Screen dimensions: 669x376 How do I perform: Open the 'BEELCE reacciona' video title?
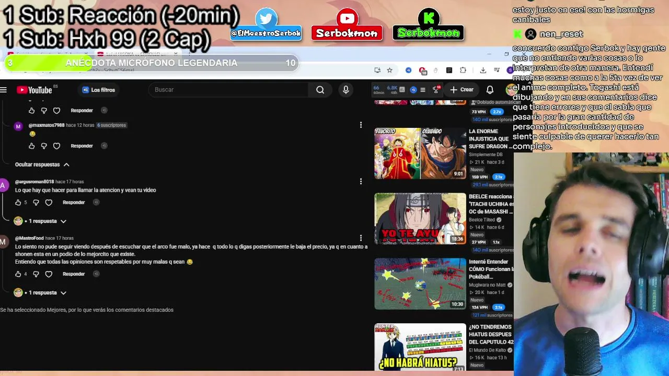491,204
